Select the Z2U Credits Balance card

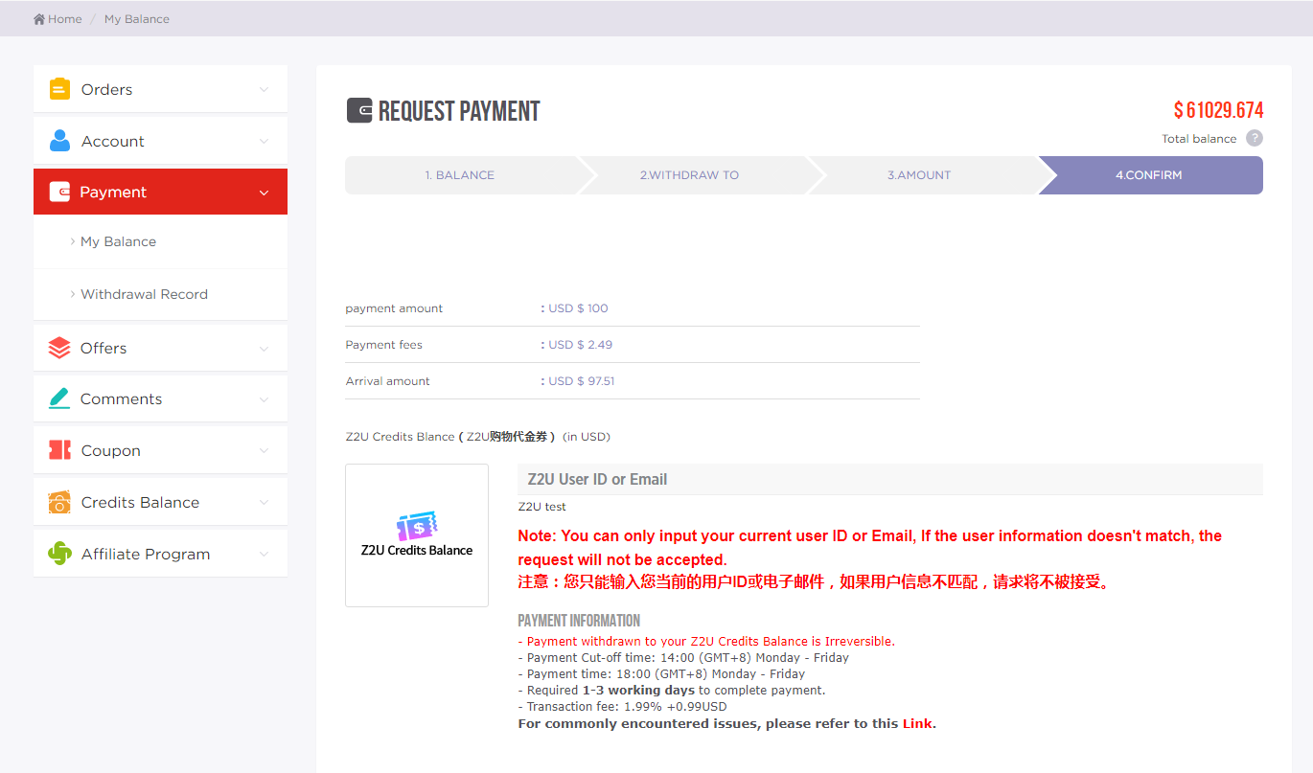click(417, 535)
